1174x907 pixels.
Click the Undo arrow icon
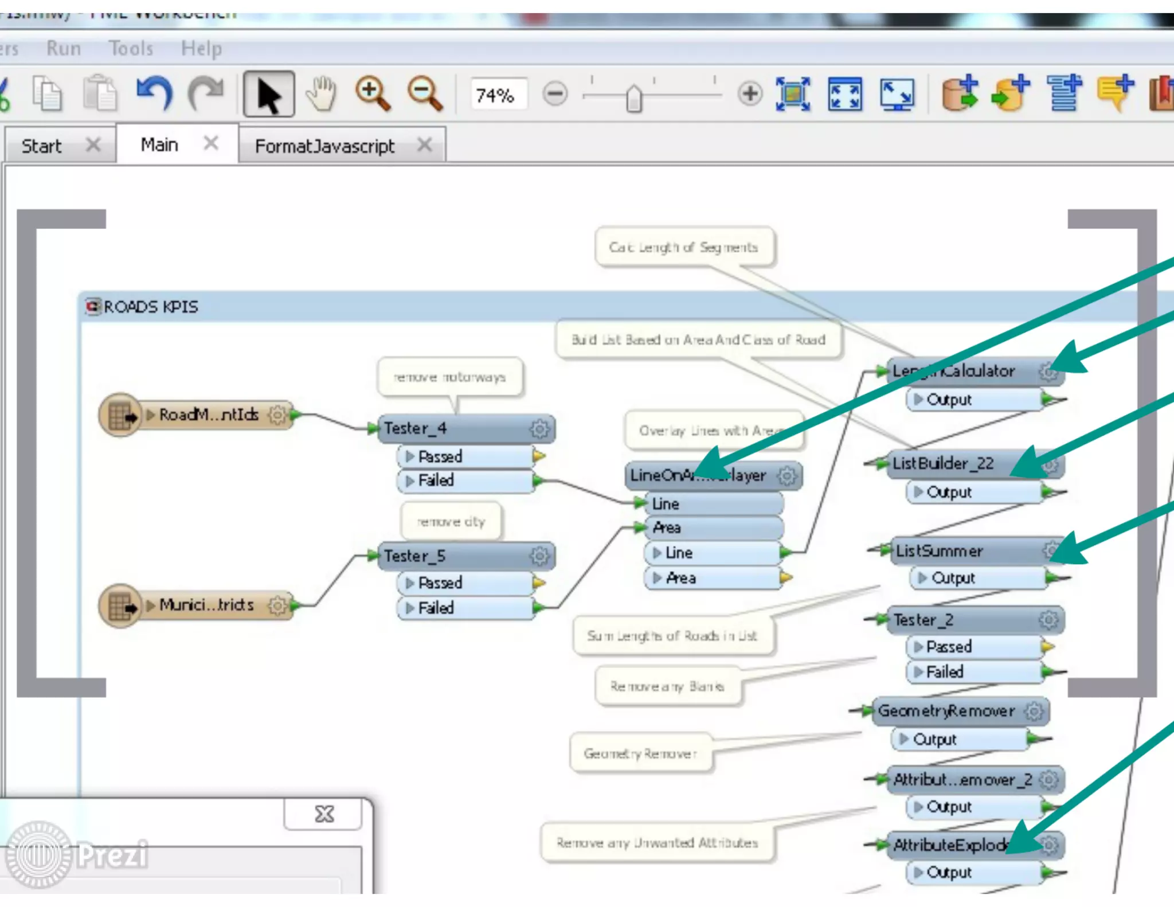click(x=155, y=93)
